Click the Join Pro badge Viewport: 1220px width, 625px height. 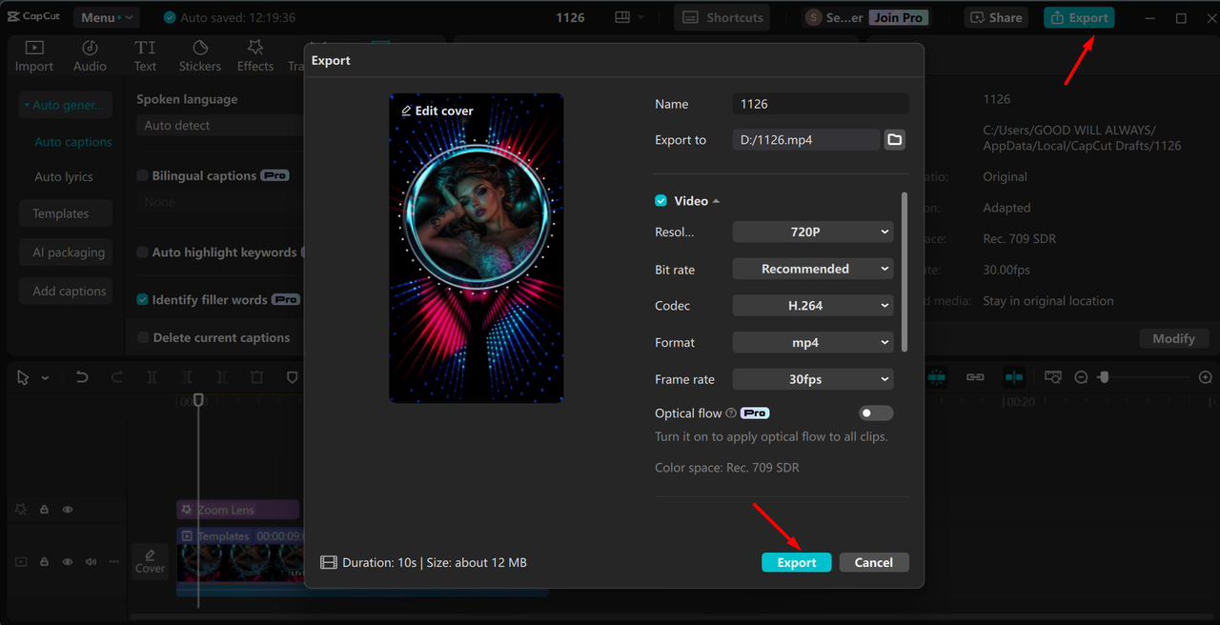[x=899, y=17]
